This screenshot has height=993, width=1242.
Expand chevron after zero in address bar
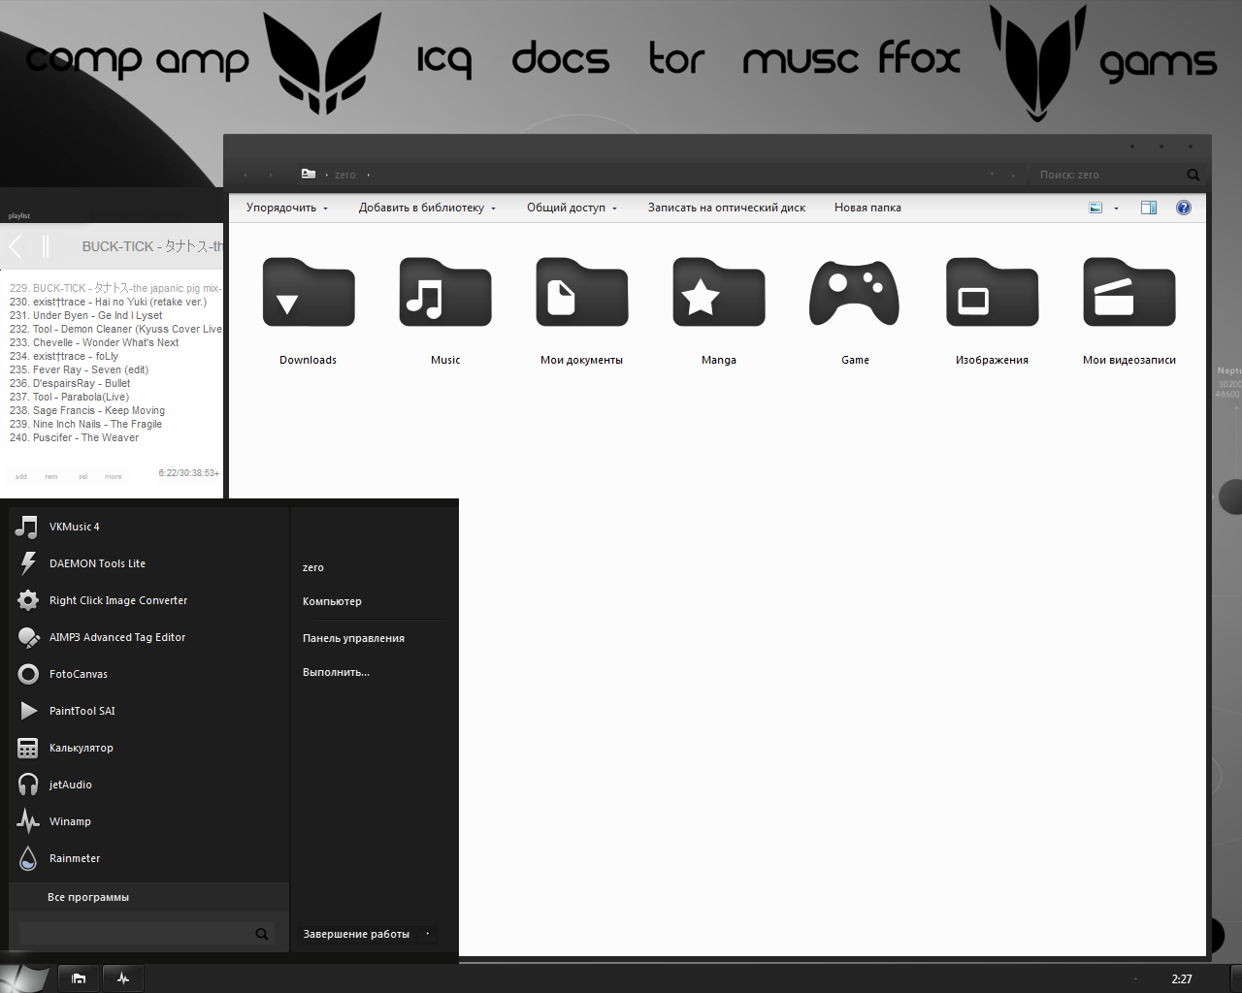click(369, 175)
